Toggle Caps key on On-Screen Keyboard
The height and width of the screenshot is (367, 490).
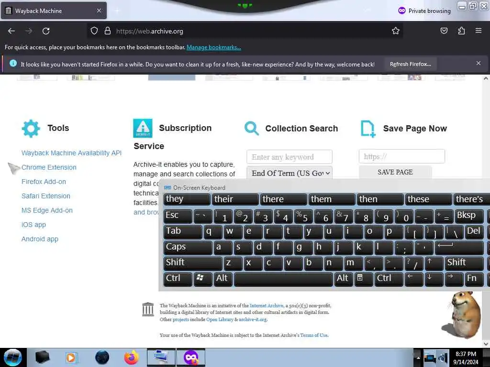[x=188, y=248]
